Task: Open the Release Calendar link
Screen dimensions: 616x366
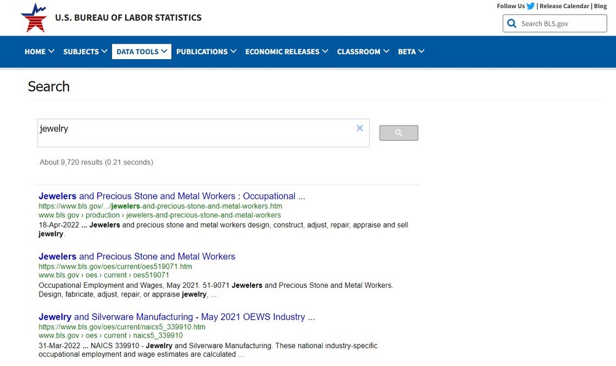Action: click(x=564, y=6)
